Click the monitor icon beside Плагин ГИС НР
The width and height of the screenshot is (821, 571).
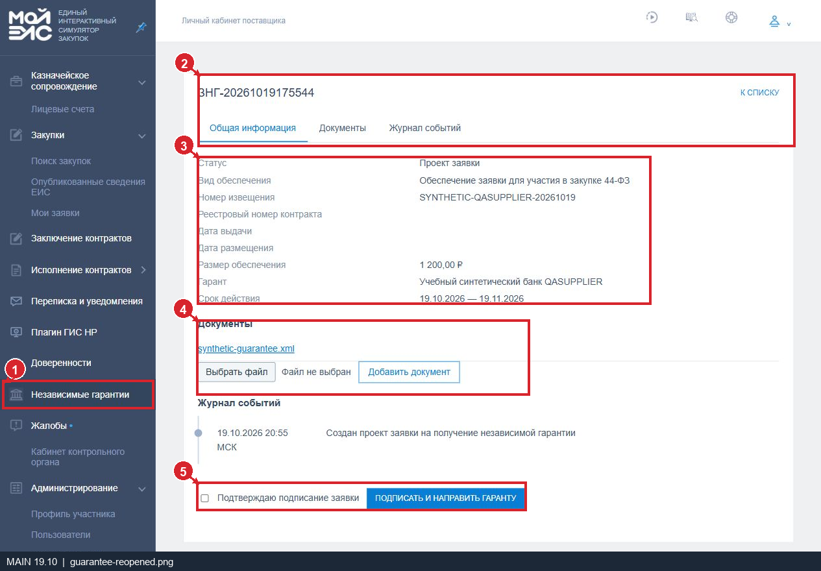point(16,332)
